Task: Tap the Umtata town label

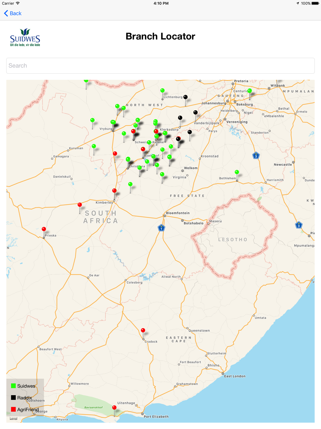Action: click(x=260, y=318)
